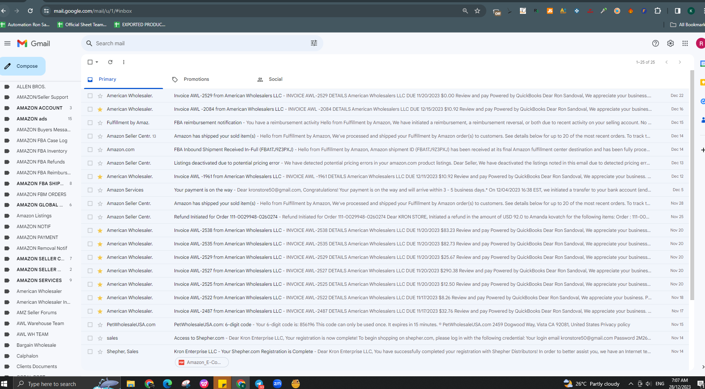
Task: Unstar the Invoice AWL -2084 email
Action: tap(100, 109)
